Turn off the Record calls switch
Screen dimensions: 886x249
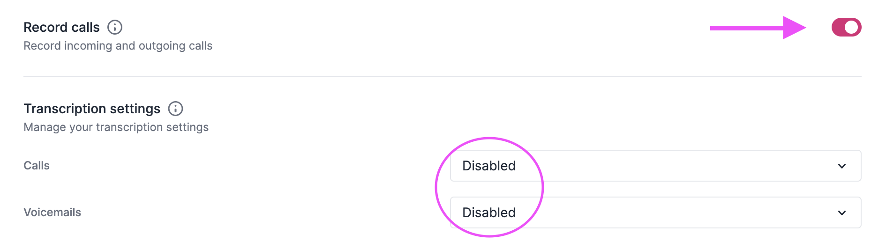click(846, 27)
